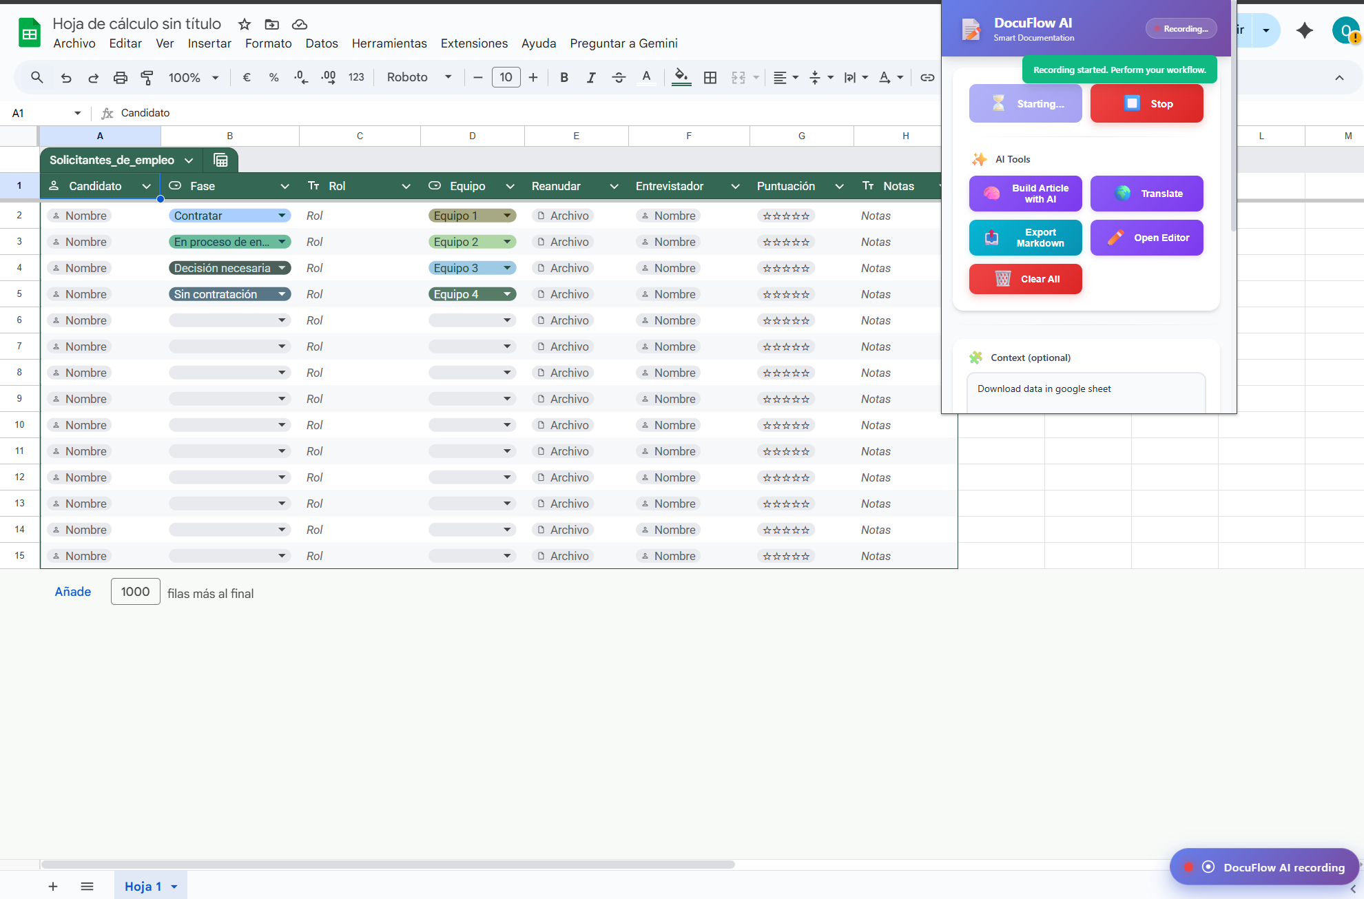Click the undo arrow icon
Image resolution: width=1364 pixels, height=899 pixels.
[66, 78]
